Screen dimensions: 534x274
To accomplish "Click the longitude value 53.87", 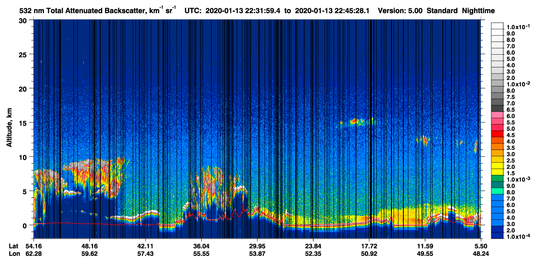I will (257, 254).
